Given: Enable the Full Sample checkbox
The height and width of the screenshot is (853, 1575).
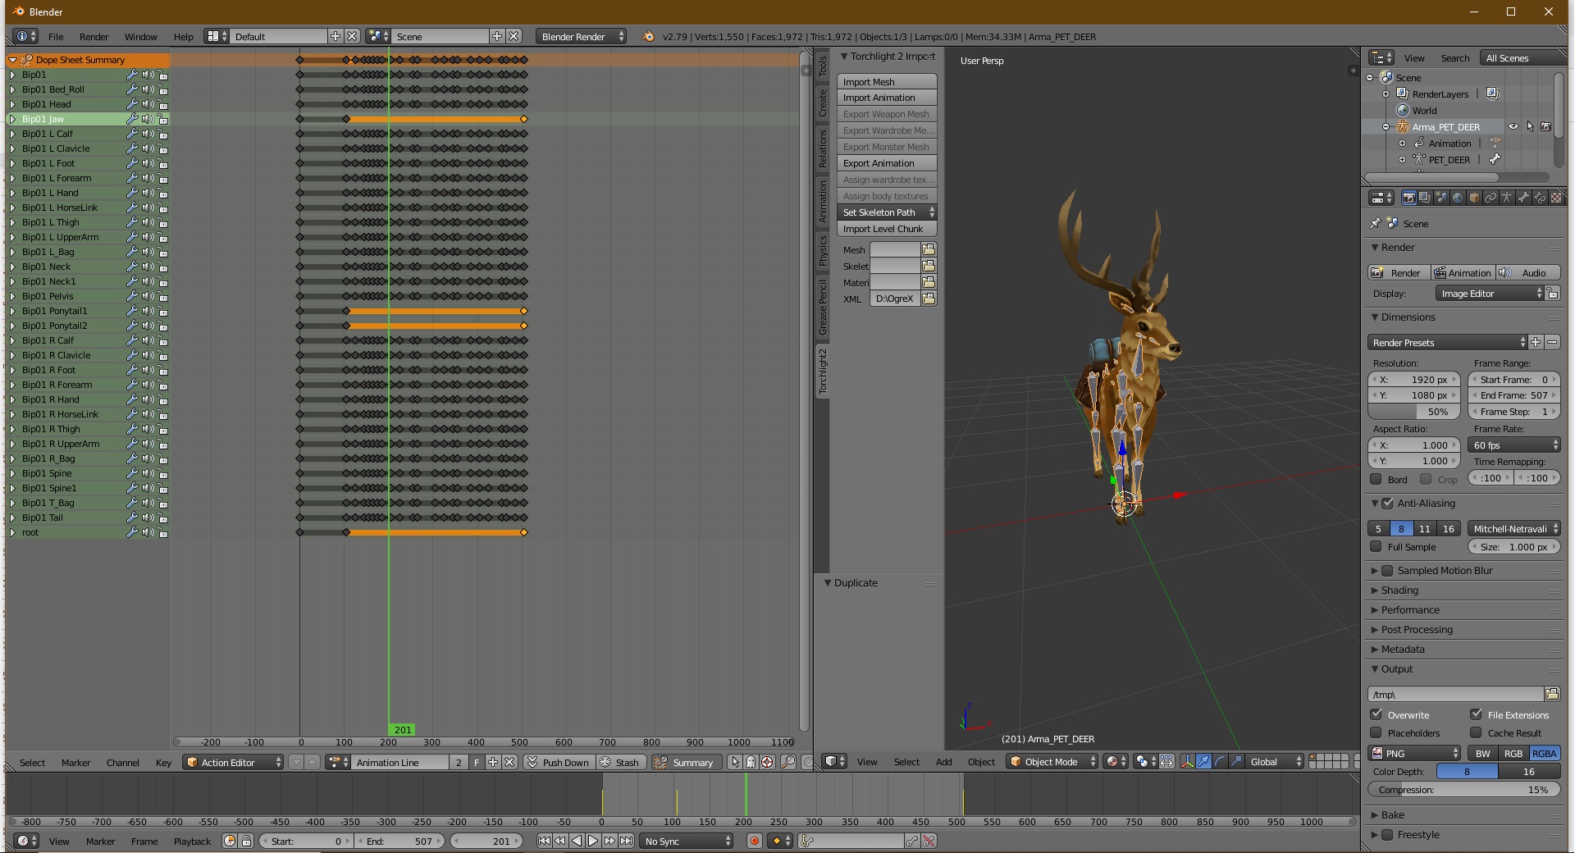Looking at the screenshot, I should pyautogui.click(x=1376, y=547).
